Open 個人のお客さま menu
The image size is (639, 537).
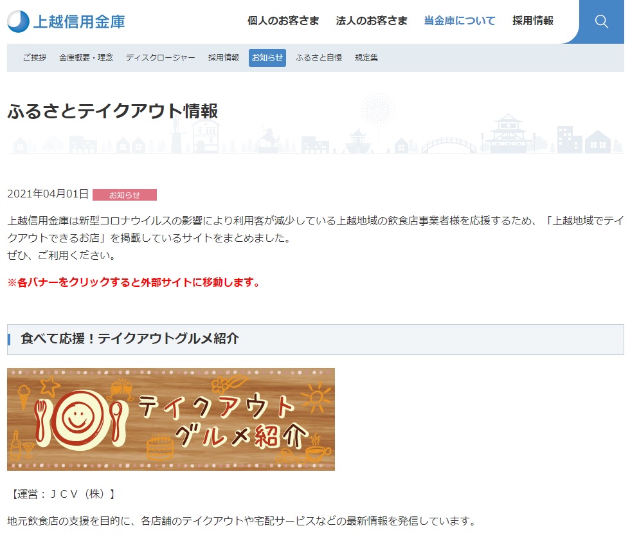[283, 21]
